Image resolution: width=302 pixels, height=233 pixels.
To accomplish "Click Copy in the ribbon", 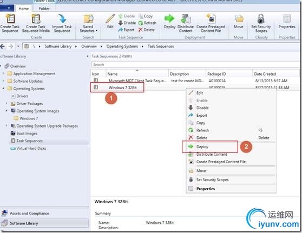I will pos(146,16).
